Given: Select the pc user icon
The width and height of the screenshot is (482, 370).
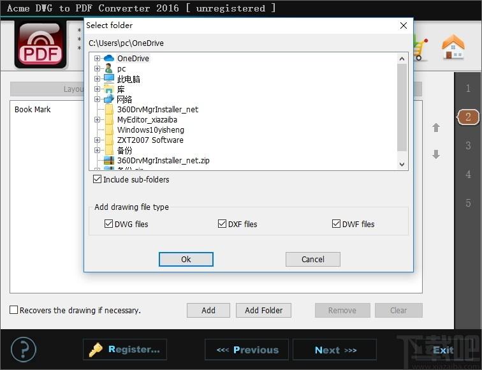Looking at the screenshot, I should coord(108,68).
